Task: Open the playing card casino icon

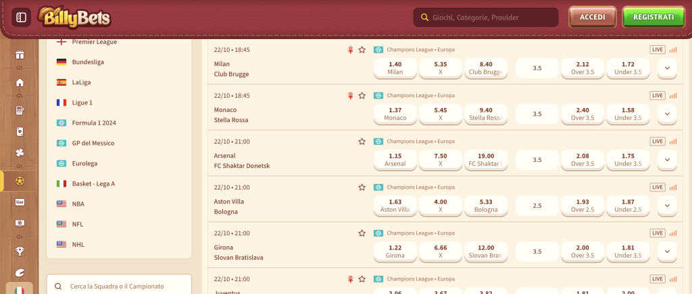Action: [20, 131]
